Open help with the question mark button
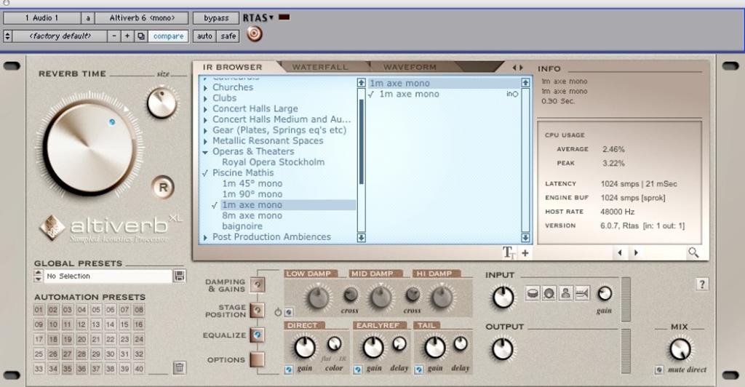Viewport: 745px width, 387px height. [702, 284]
